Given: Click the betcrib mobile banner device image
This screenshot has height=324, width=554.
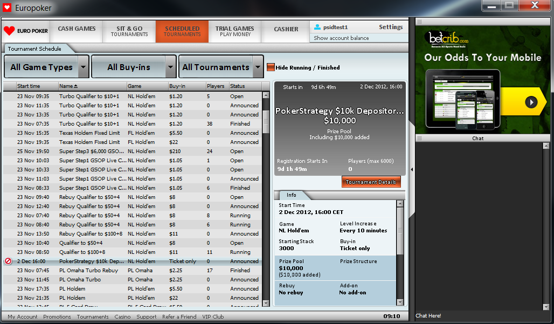Looking at the screenshot, I should point(462,99).
